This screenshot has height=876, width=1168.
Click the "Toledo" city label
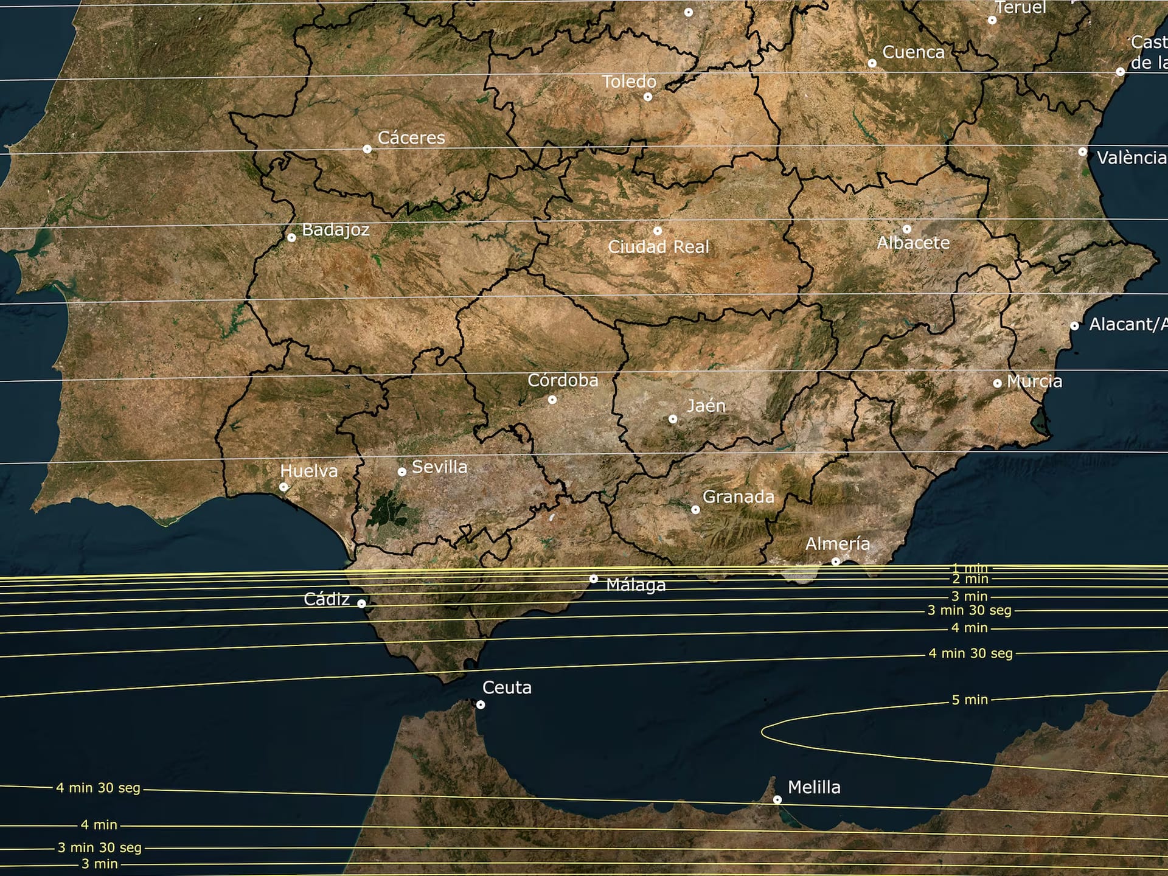point(630,82)
